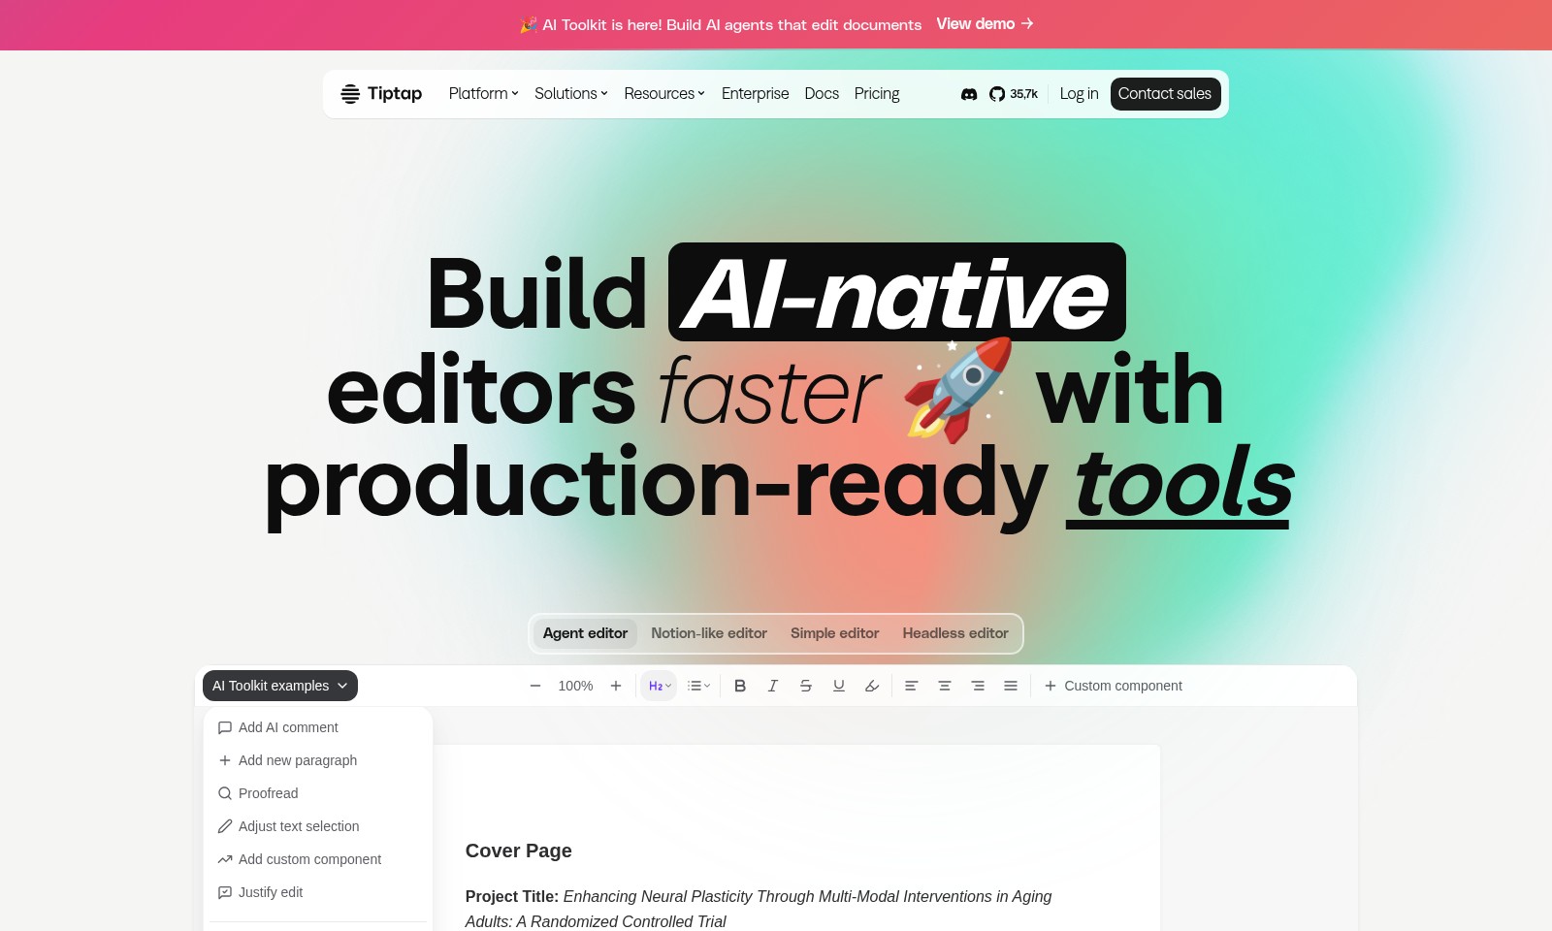1552x931 pixels.
Task: Expand the Solutions menu
Action: 571,94
